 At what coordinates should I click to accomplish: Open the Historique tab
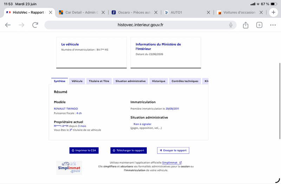coord(159,81)
